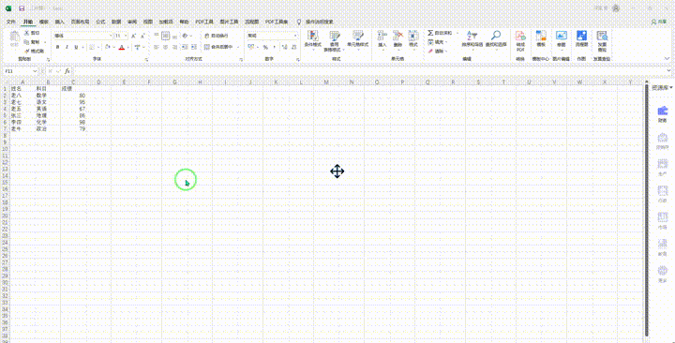This screenshot has height=343, width=675.
Task: Click the Format cells (格式) icon
Action: [413, 37]
